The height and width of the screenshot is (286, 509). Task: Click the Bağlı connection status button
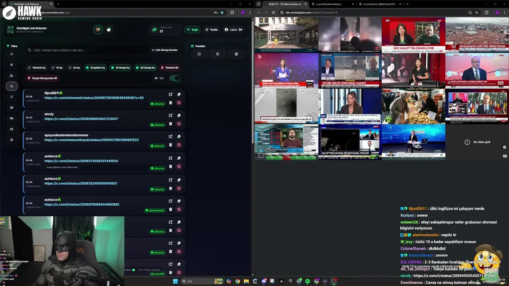pos(192,29)
